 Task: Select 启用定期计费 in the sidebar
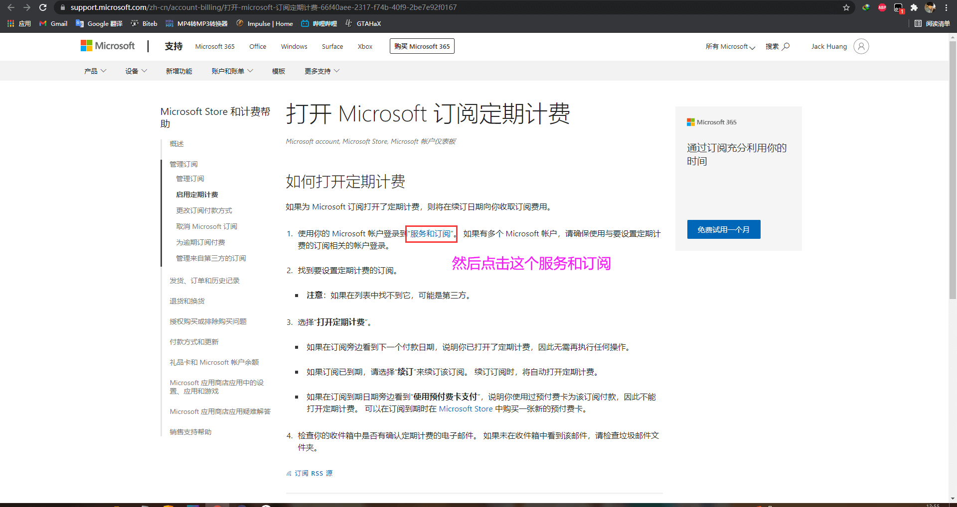197,195
